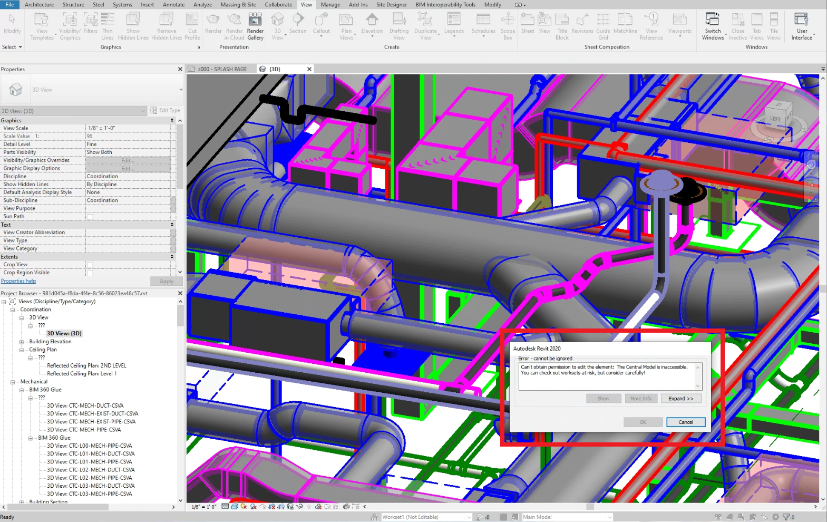Collapse the Mechanical tree node
827x522 pixels.
click(x=13, y=382)
